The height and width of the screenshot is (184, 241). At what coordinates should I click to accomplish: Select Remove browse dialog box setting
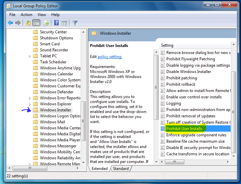coord(198,53)
